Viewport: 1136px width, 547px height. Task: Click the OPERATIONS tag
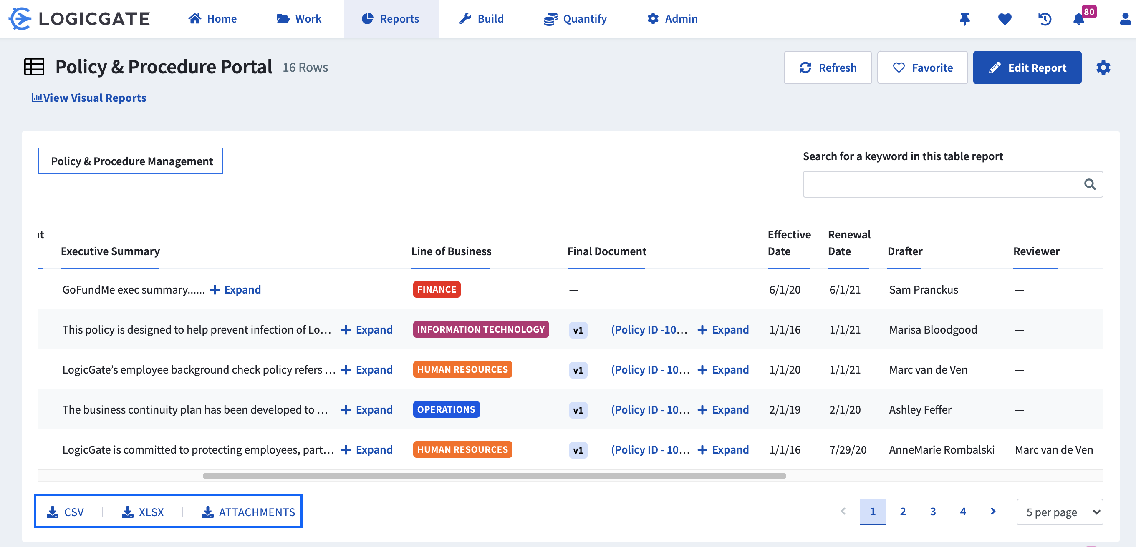[446, 409]
